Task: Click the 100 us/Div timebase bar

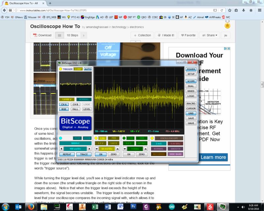Action: (x=75, y=149)
